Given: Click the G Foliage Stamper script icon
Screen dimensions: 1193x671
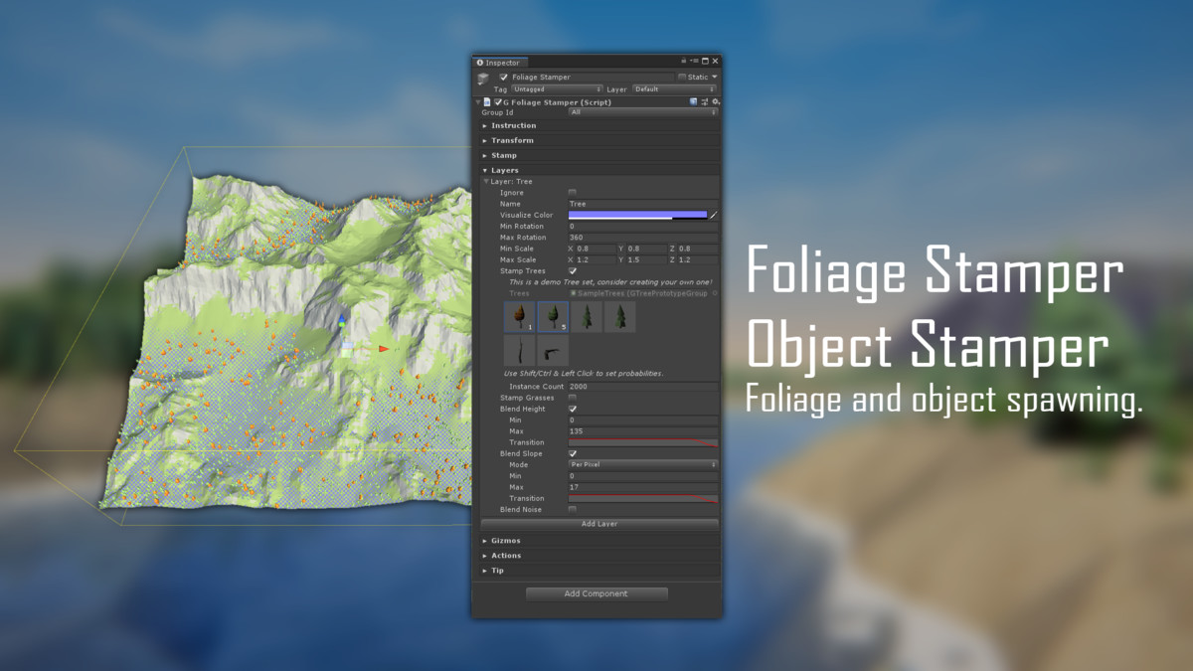Looking at the screenshot, I should pos(487,101).
